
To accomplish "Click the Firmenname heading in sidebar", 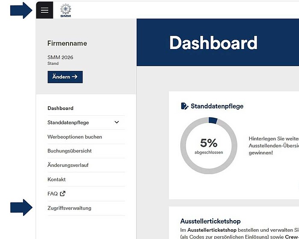I will [67, 44].
